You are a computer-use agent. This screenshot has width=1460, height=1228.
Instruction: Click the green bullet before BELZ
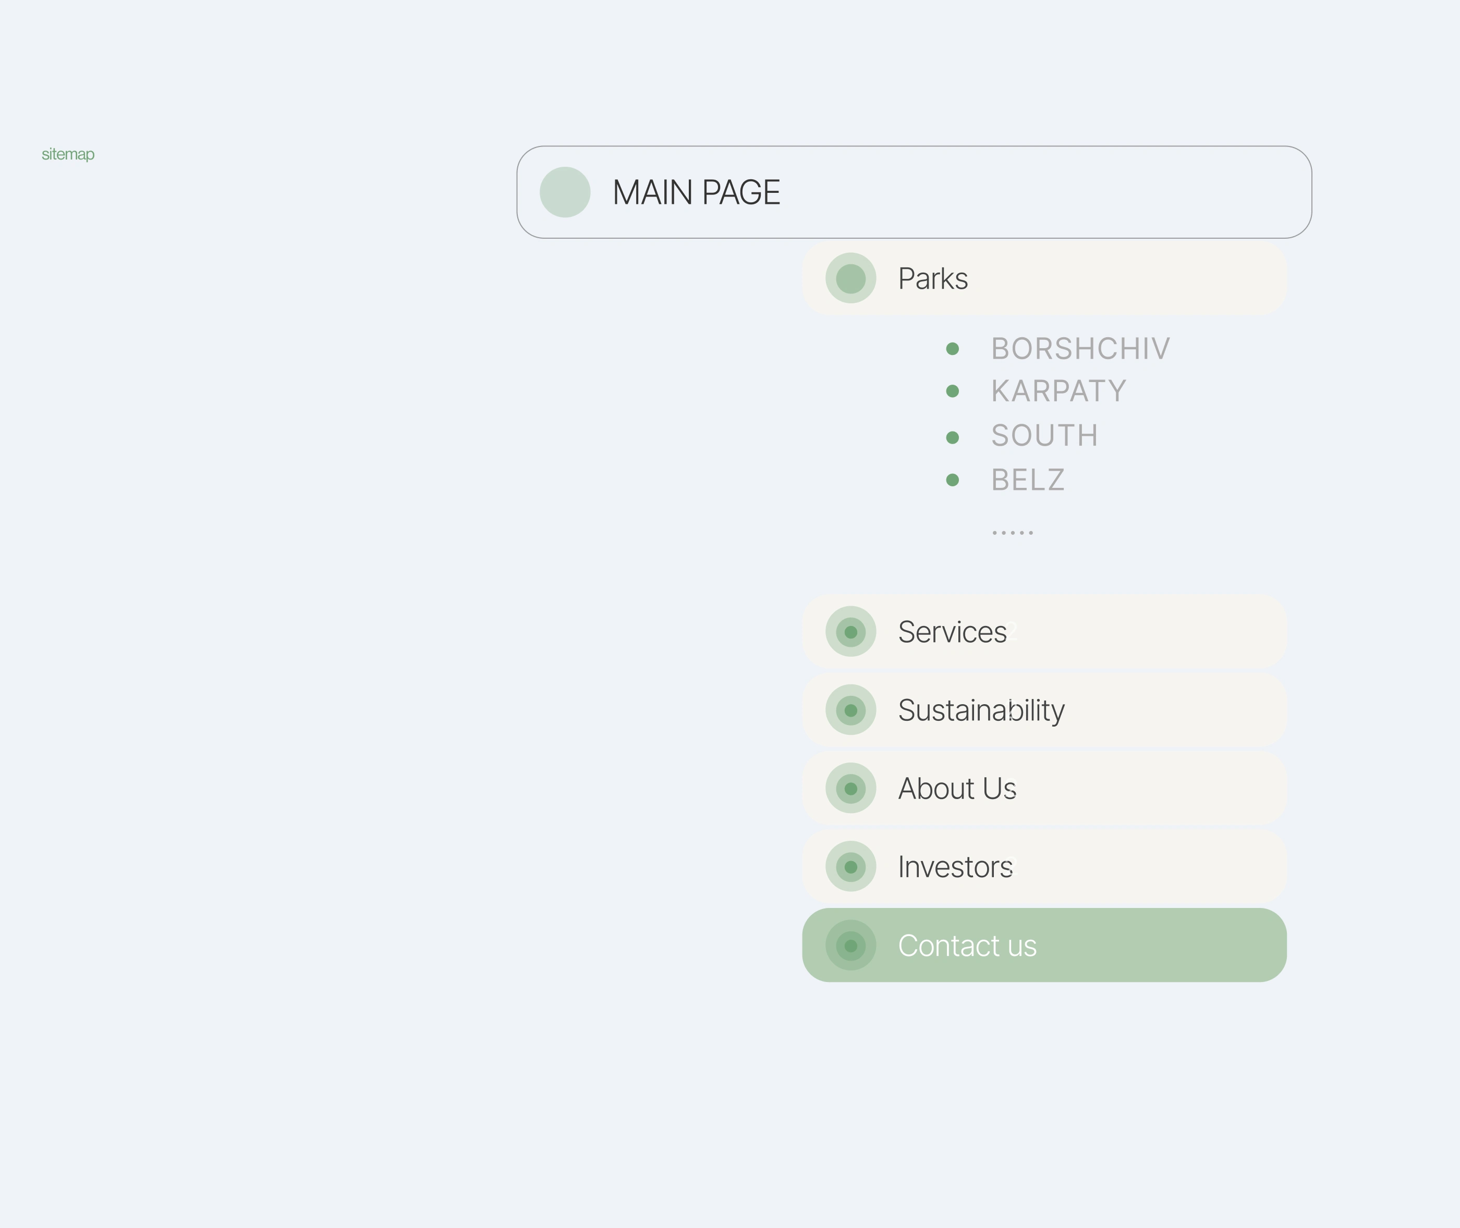click(953, 480)
